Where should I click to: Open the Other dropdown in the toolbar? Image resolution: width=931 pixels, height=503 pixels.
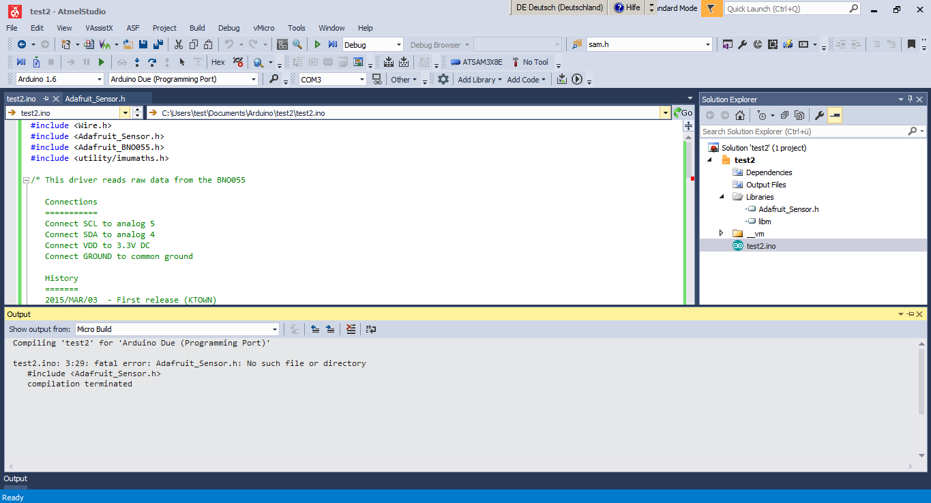click(403, 80)
